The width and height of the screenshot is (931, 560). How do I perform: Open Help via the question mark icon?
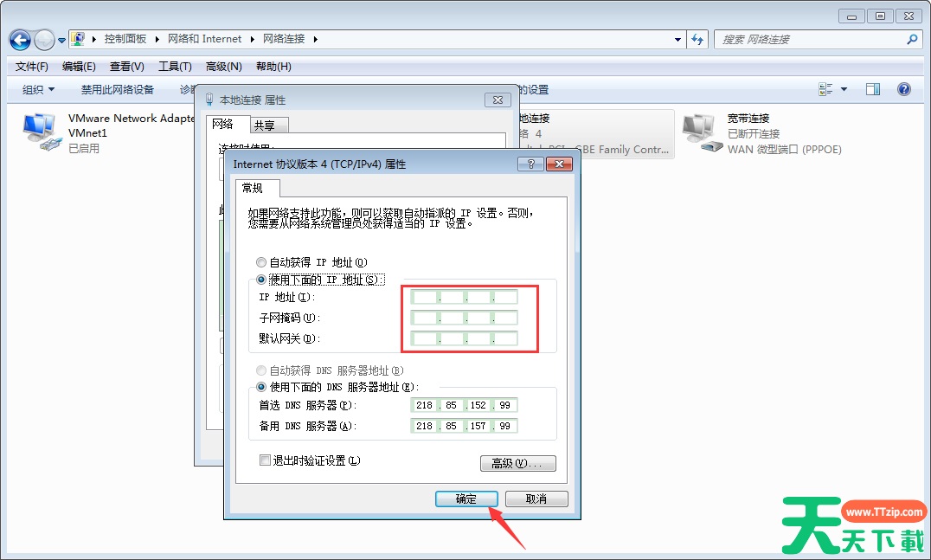click(x=904, y=88)
